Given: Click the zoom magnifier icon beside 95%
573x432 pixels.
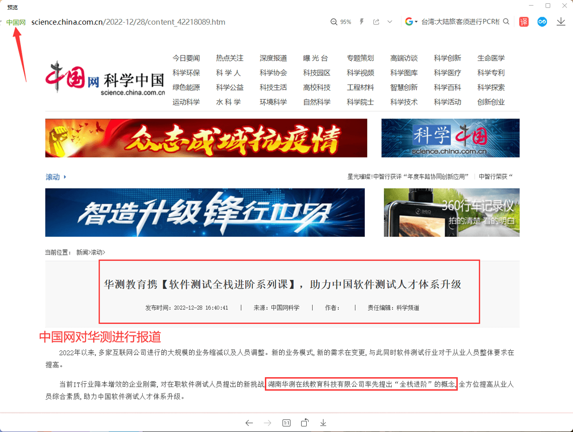Looking at the screenshot, I should point(334,22).
